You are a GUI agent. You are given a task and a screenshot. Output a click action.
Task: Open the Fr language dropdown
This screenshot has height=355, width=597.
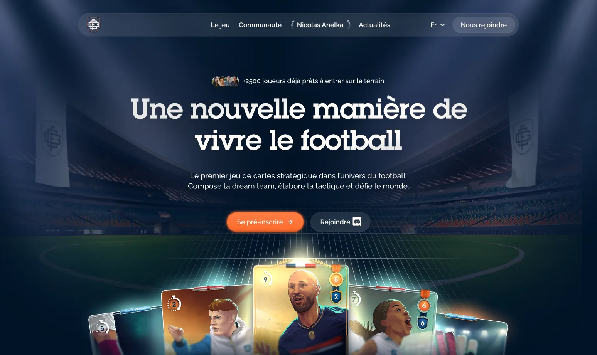pos(438,25)
